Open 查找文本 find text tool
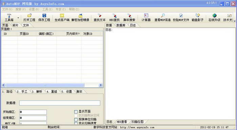Screen dimensions: 237x130 100,17
